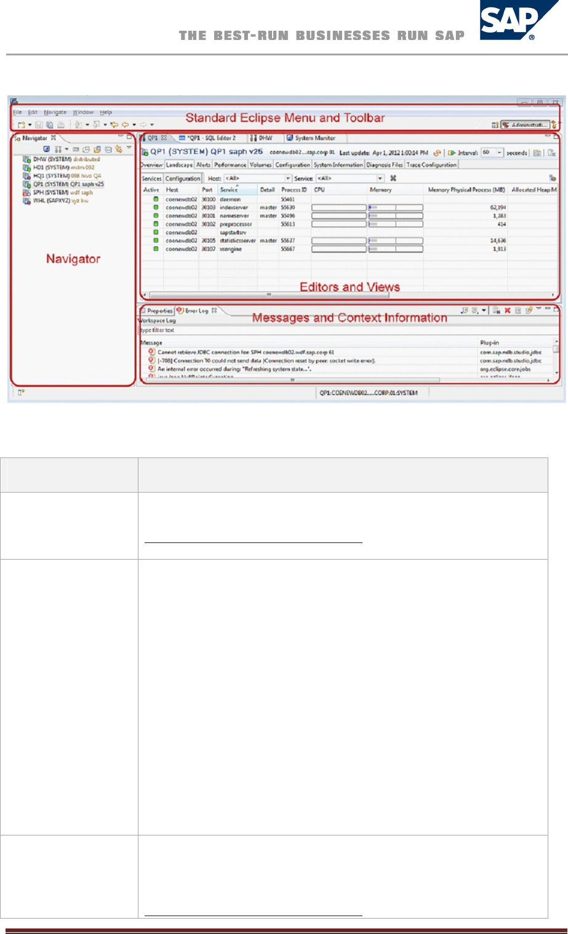Open the Help menu
The image size is (568, 934).
106,113
